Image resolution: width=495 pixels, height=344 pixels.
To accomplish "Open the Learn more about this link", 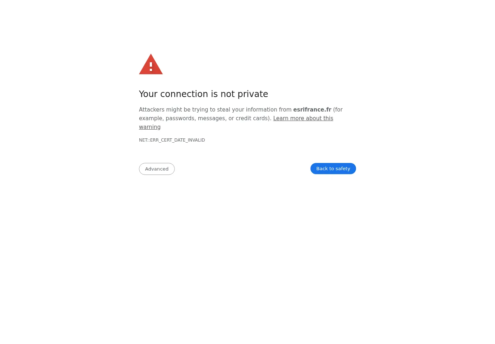I will (303, 118).
